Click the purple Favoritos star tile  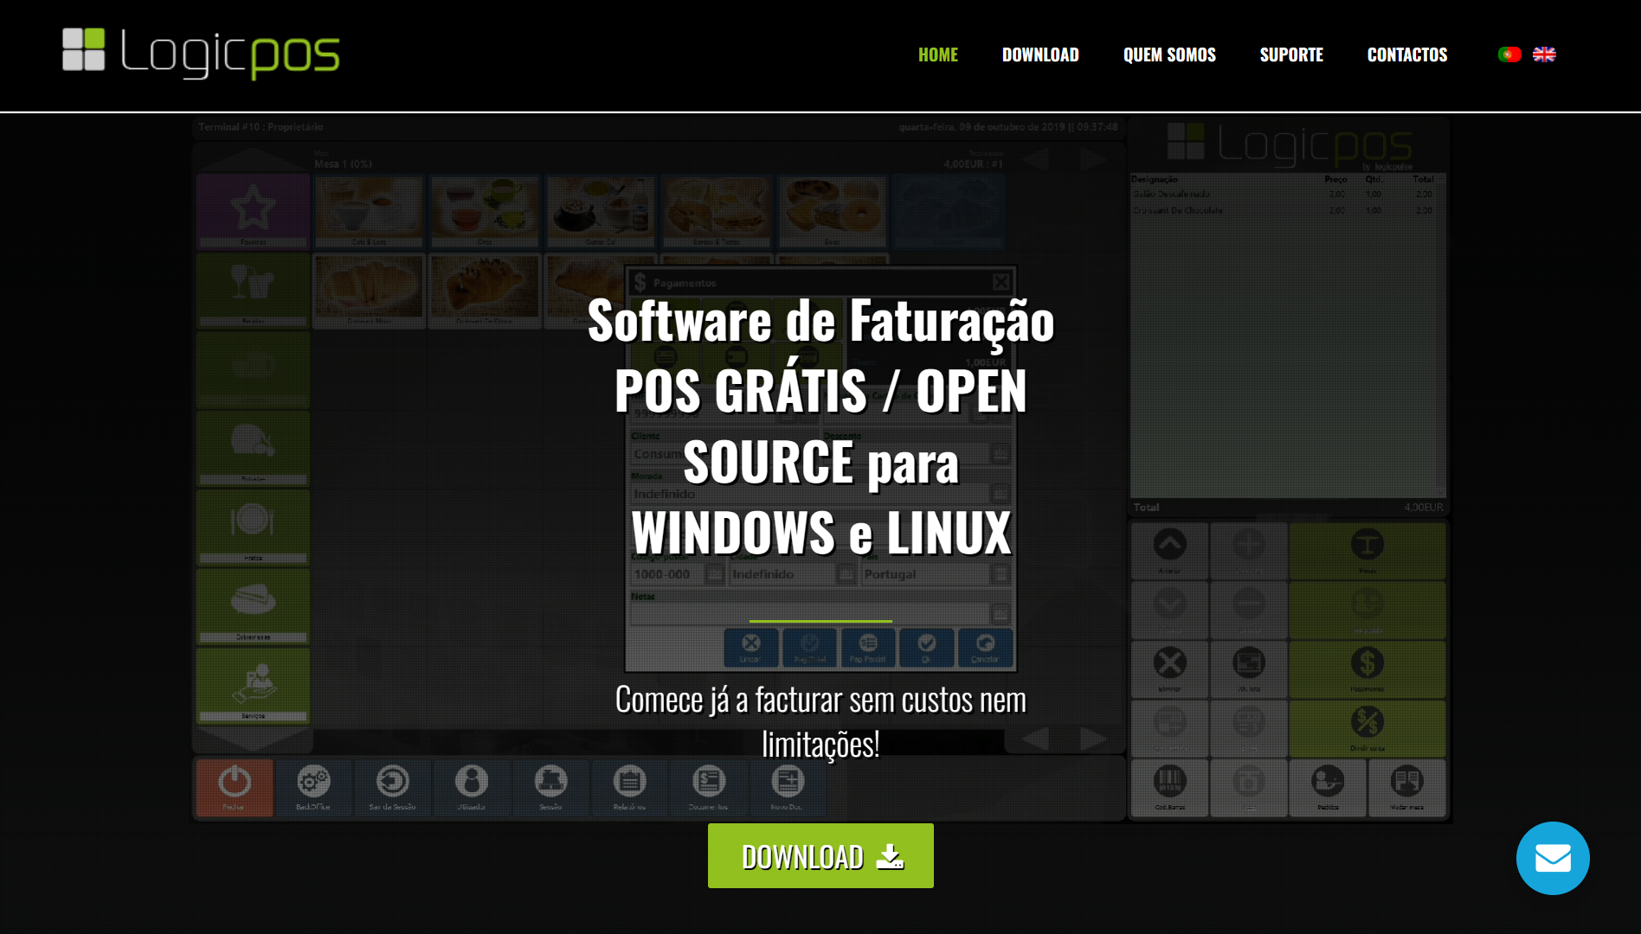(253, 210)
